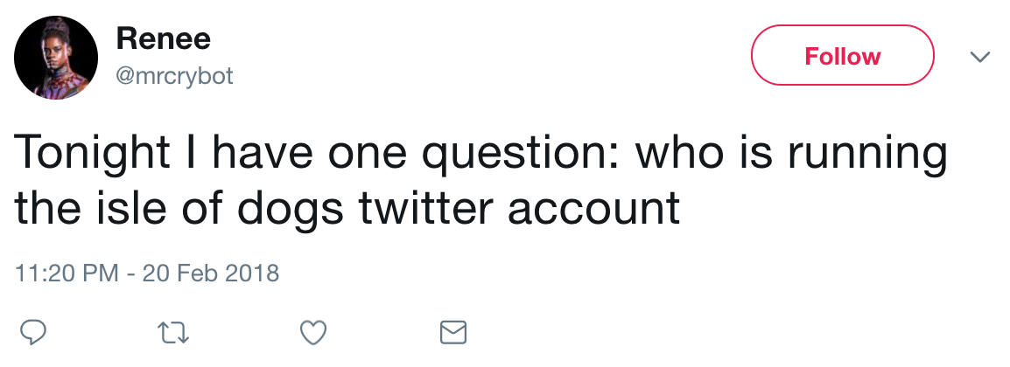The height and width of the screenshot is (367, 1010).
Task: Toggle the heart to favorite this tweet
Action: click(313, 333)
